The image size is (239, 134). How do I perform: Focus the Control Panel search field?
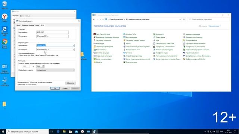coord(208,19)
